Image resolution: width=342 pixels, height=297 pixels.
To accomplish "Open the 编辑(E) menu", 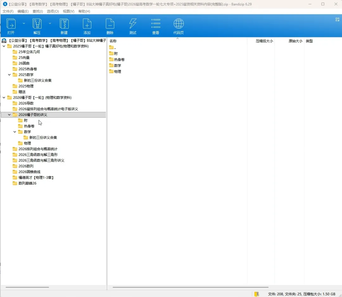I will (x=23, y=11).
